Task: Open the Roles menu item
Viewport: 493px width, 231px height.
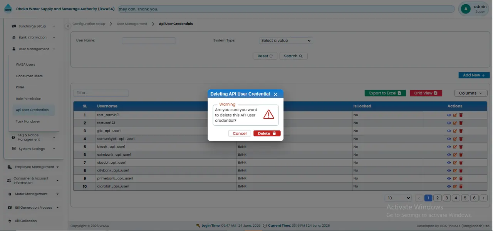Action: click(20, 87)
